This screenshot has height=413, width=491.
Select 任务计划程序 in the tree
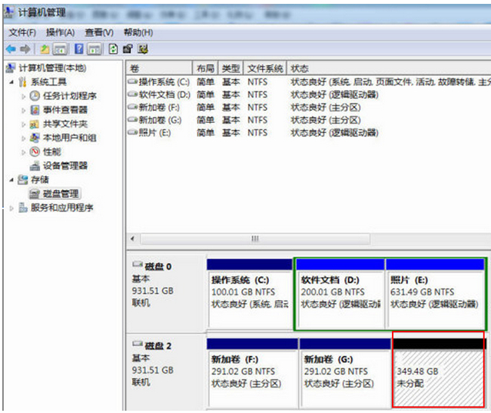tap(69, 96)
